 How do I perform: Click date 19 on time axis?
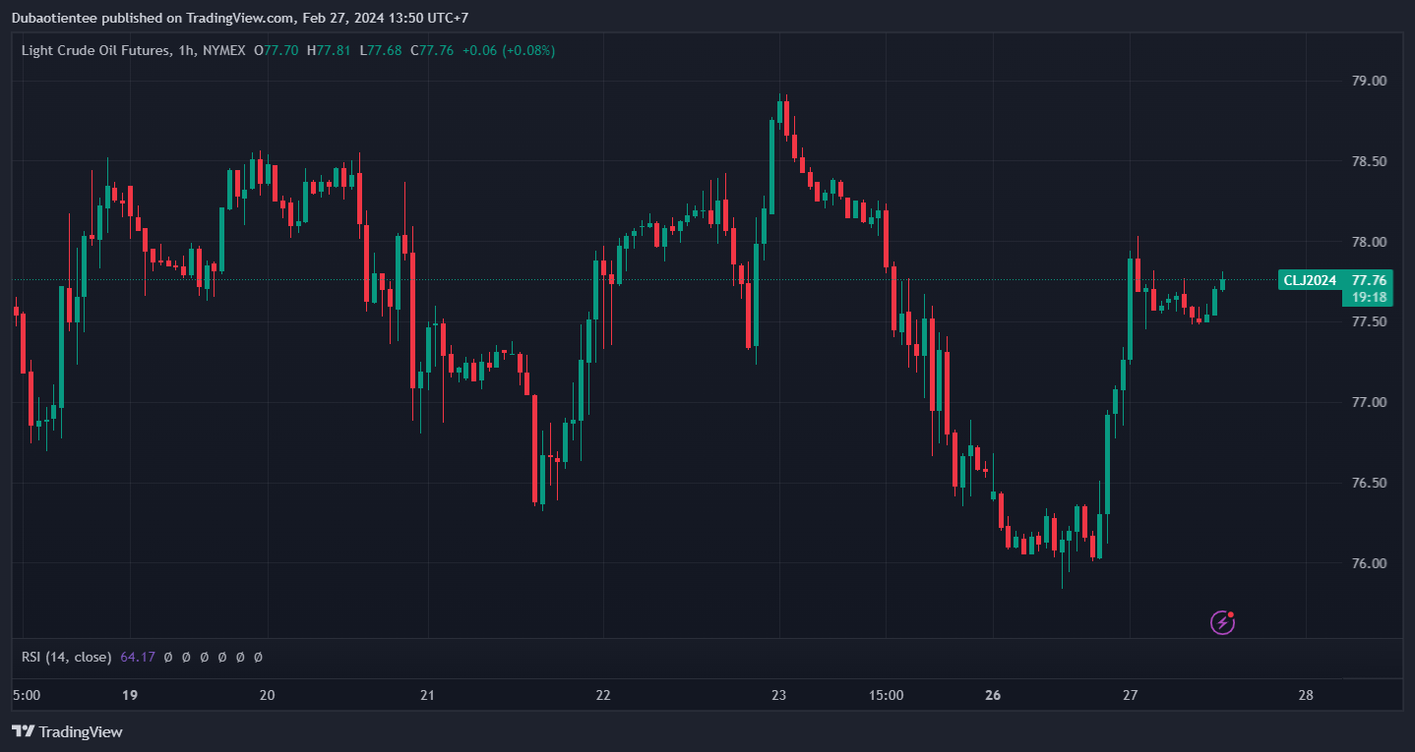tap(130, 696)
